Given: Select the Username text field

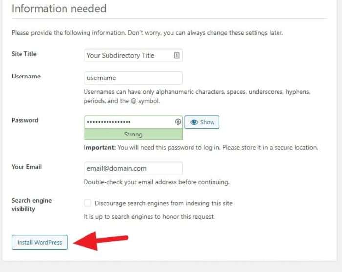Looking at the screenshot, I should click(x=133, y=78).
